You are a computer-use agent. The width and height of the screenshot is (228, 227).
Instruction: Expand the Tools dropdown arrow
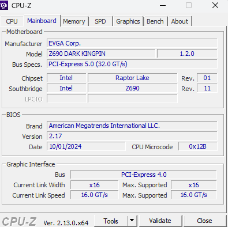[x=132, y=221]
